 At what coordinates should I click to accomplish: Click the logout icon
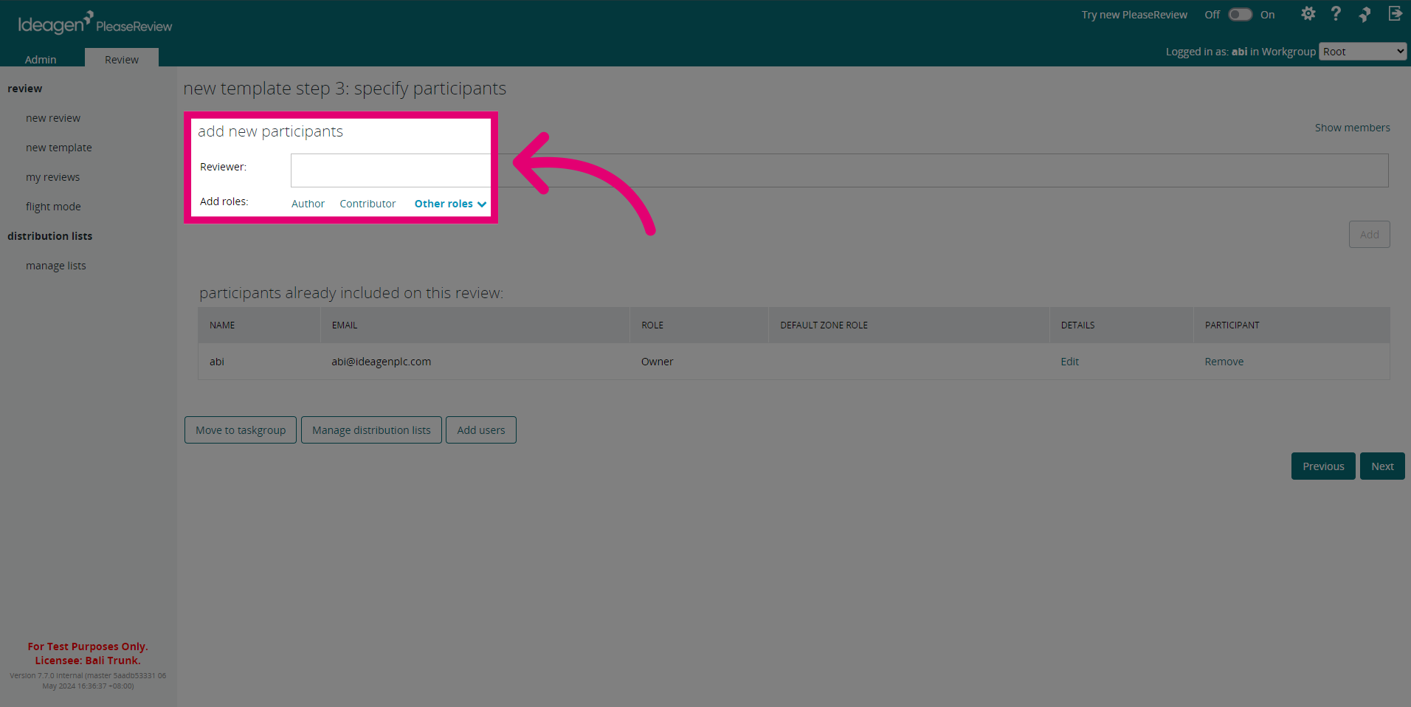1395,14
